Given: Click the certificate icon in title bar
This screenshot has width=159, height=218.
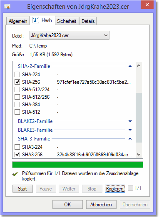Looking at the screenshot, I should (7, 7).
